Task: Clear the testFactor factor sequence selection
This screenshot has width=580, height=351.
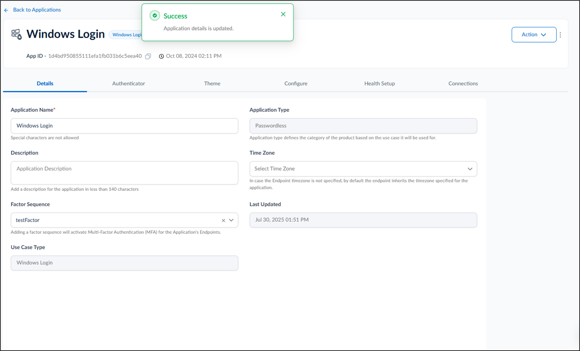Action: tap(223, 220)
